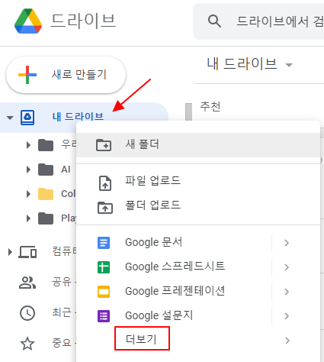Image resolution: width=324 pixels, height=362 pixels.
Task: Click the purple Google Forms icon
Action: pos(104,316)
